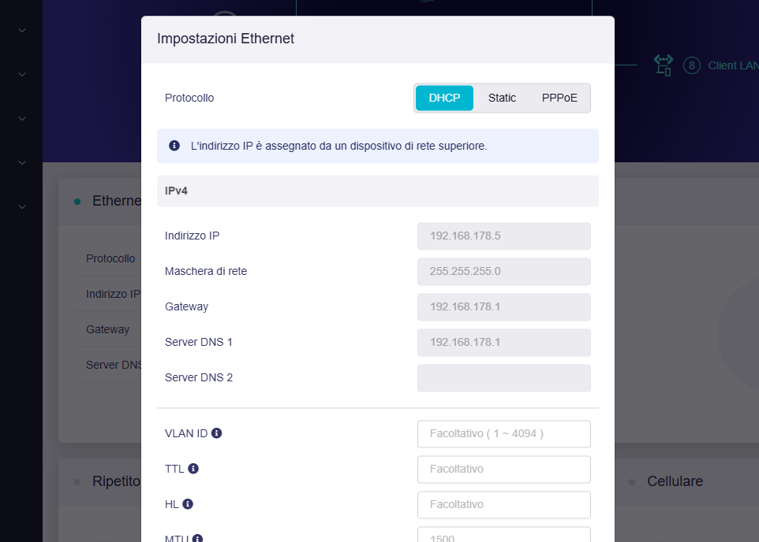The height and width of the screenshot is (542, 759).
Task: Select DHCP protocol option
Action: click(444, 98)
